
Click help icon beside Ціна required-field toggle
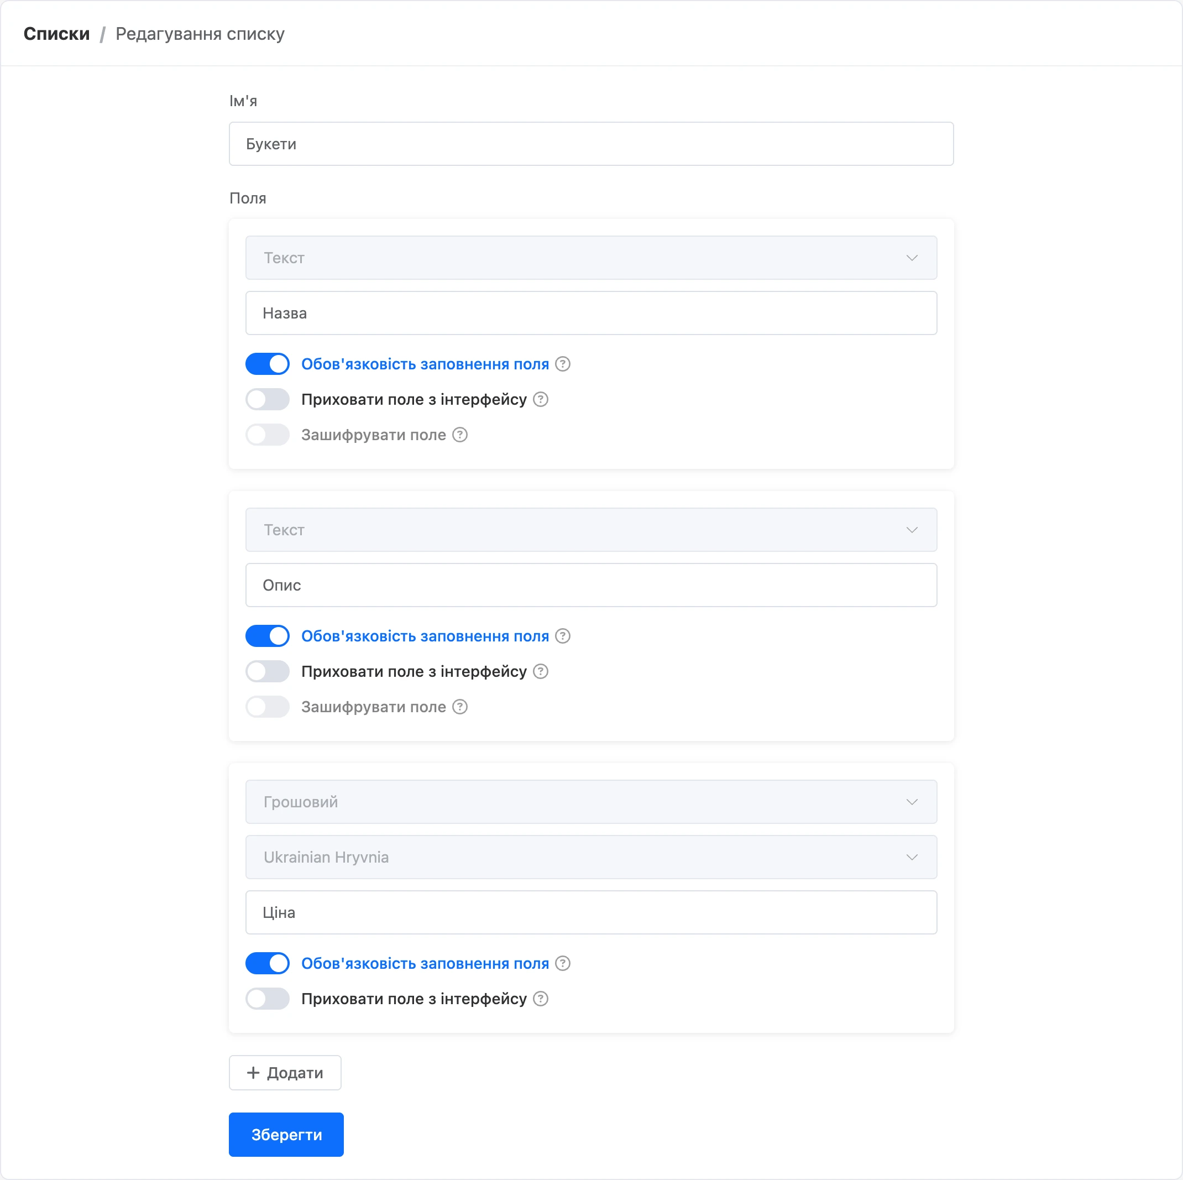[563, 964]
